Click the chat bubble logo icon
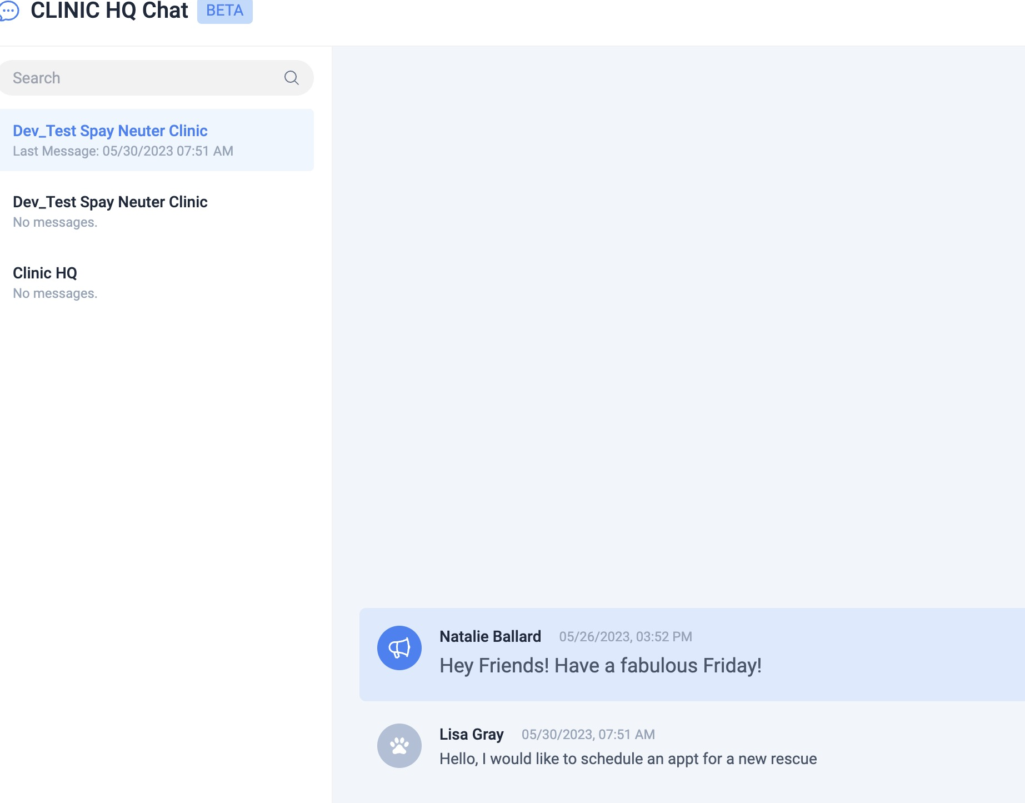Viewport: 1025px width, 803px height. [9, 11]
